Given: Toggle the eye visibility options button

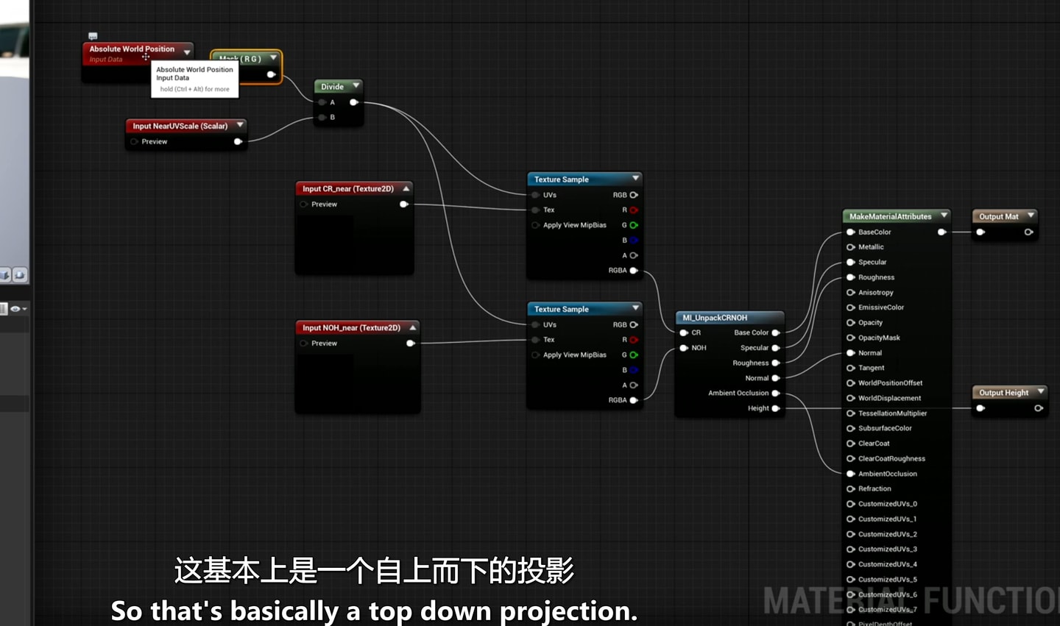Looking at the screenshot, I should [18, 309].
